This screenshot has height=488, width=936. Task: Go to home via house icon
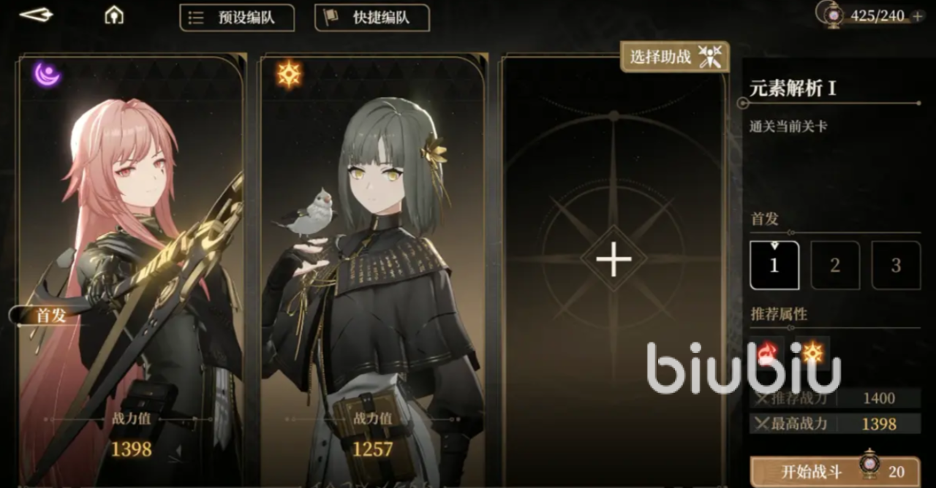coord(113,15)
